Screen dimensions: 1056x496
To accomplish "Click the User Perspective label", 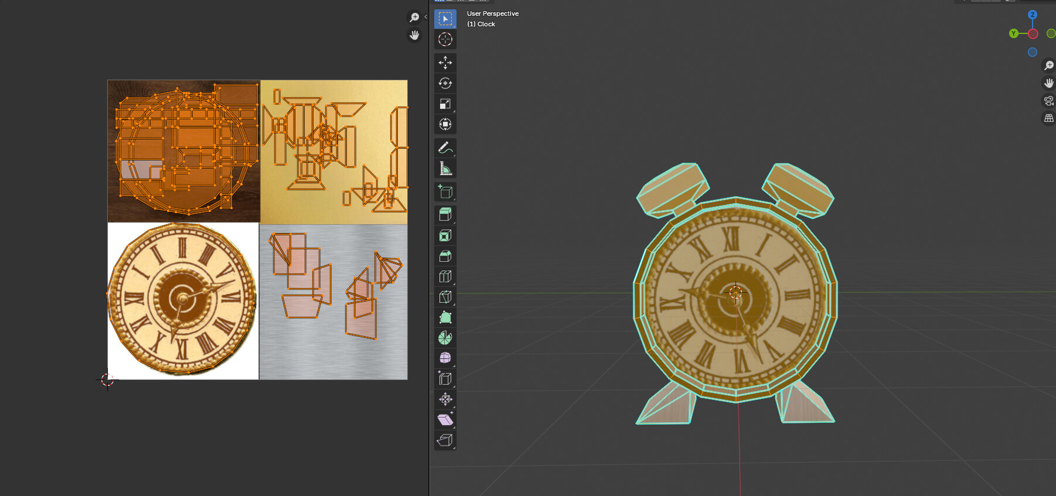I will click(x=493, y=13).
